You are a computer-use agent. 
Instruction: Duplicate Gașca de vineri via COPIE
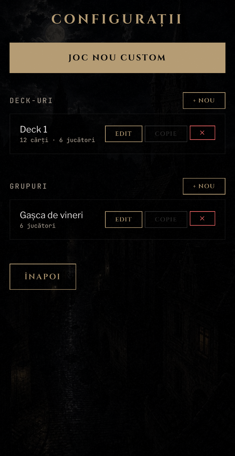[166, 220]
